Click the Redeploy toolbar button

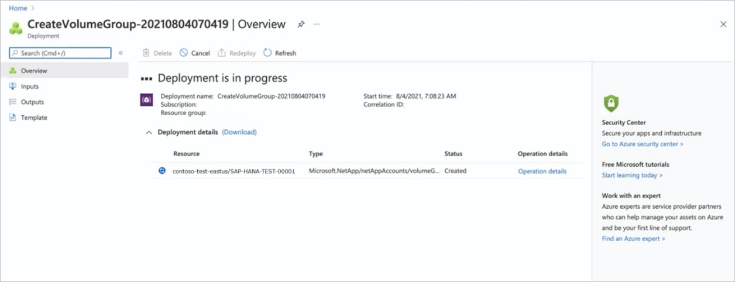click(237, 53)
